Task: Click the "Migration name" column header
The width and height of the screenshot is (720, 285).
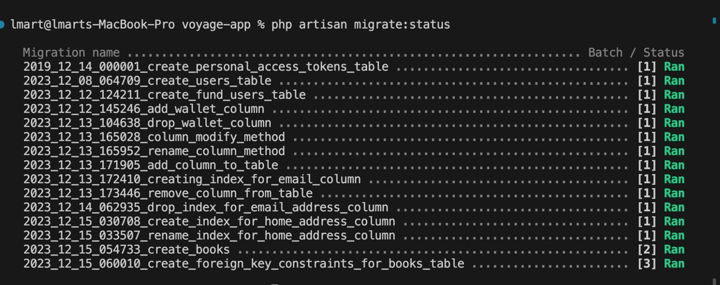Action: click(x=71, y=53)
